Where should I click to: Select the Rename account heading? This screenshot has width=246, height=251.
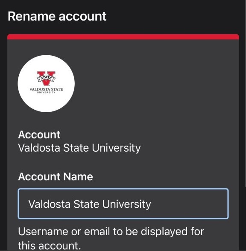coord(57,16)
